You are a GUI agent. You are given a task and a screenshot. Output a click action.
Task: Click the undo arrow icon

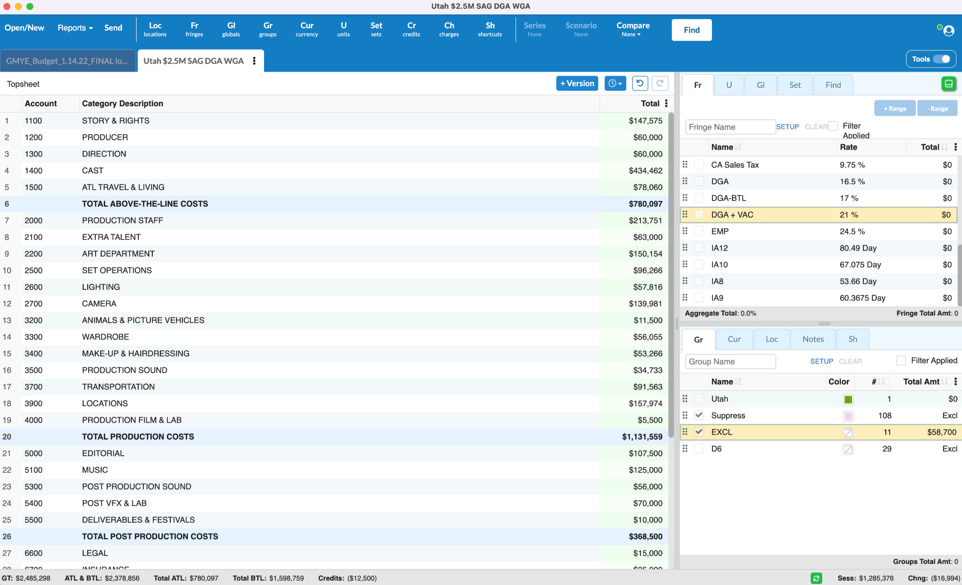pyautogui.click(x=640, y=84)
